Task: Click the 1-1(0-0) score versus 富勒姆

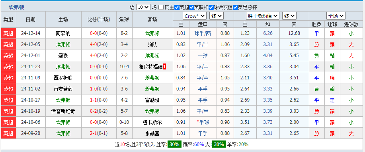Action: 99,100
